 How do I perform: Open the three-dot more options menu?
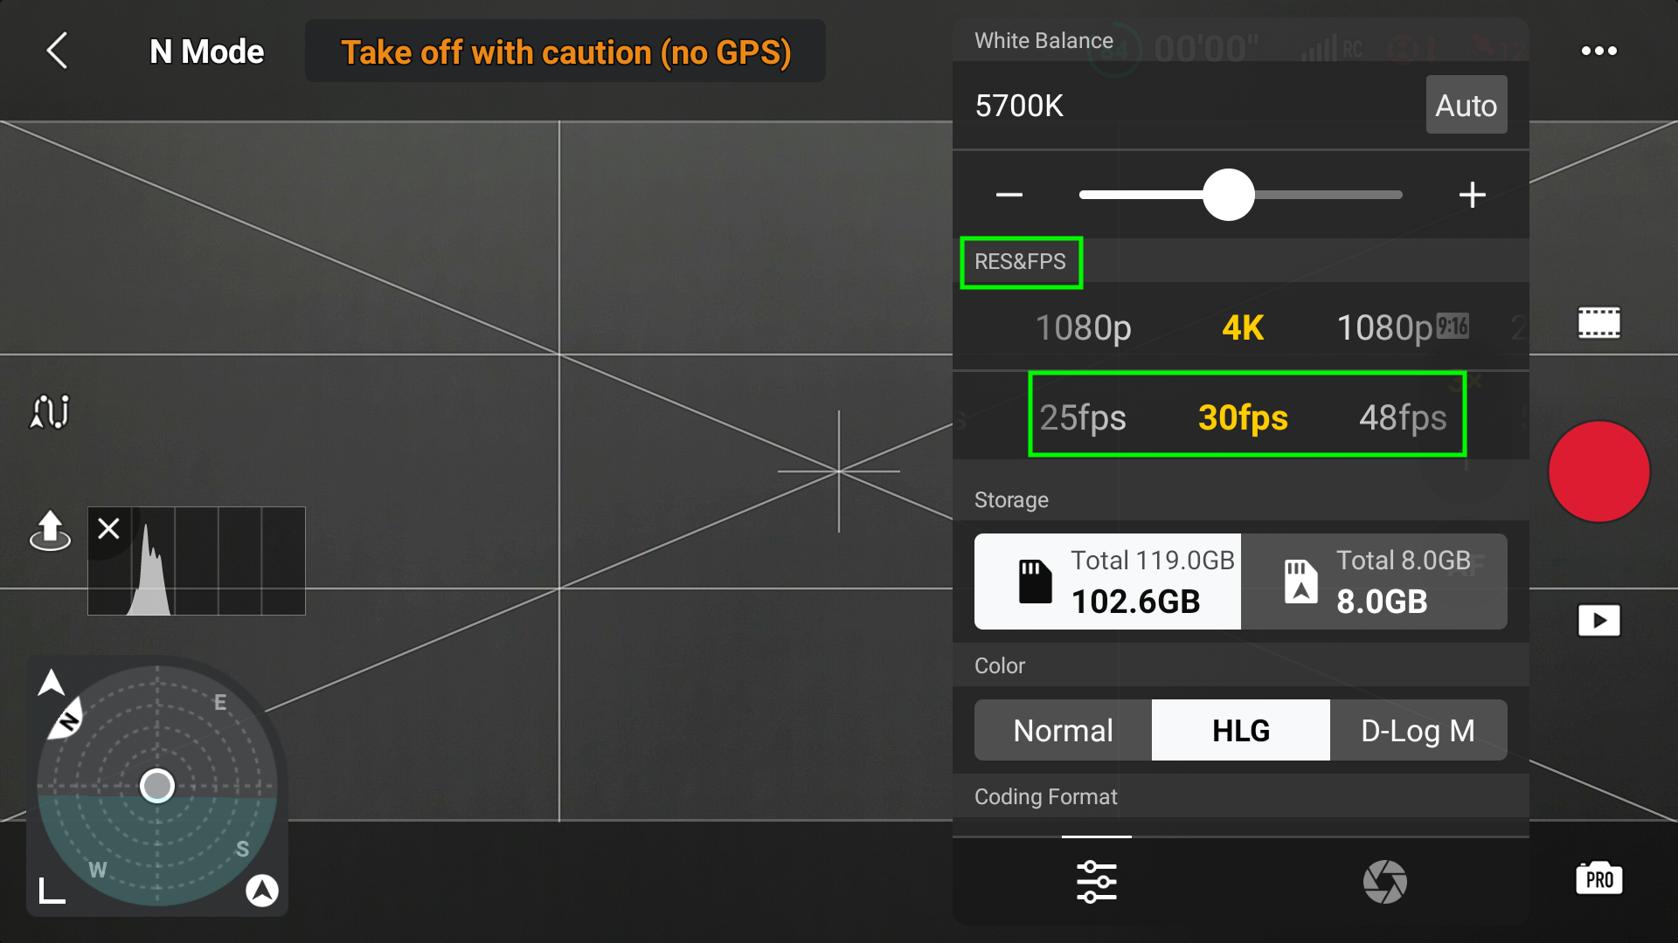coord(1598,51)
